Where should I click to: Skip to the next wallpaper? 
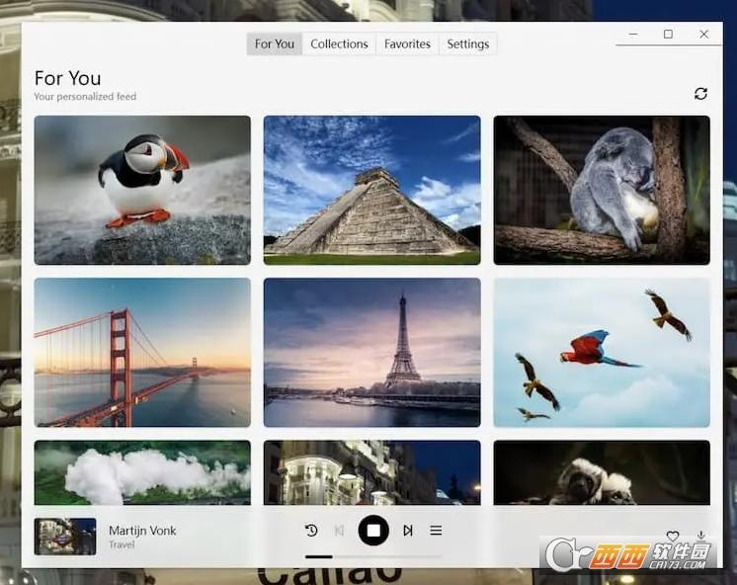[408, 531]
